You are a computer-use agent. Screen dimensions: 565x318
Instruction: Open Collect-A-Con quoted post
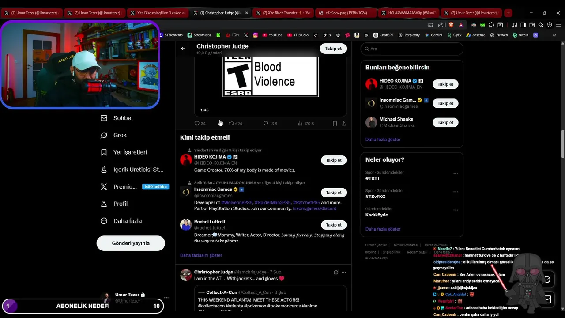(x=270, y=299)
